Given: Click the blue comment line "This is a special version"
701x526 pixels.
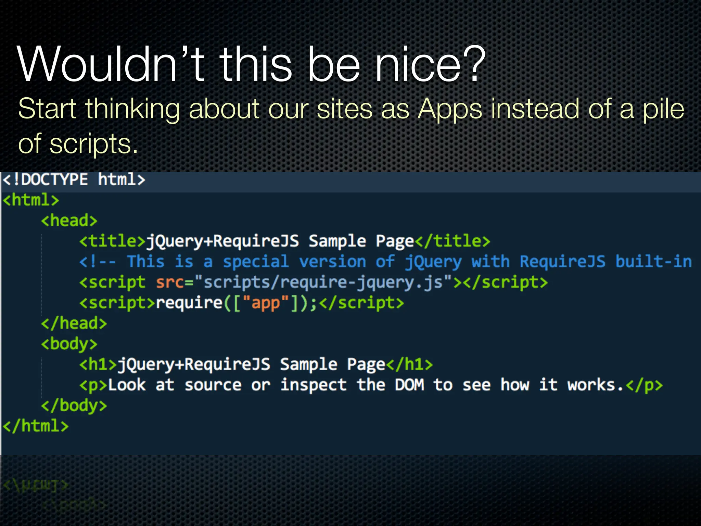Looking at the screenshot, I should tap(386, 262).
